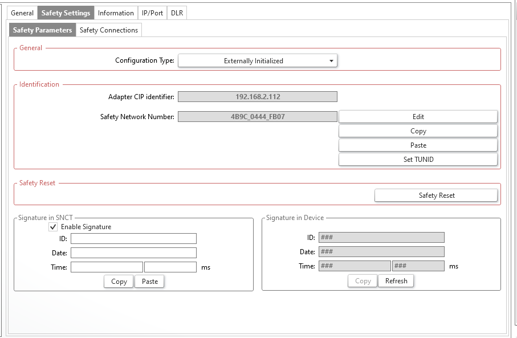Screen dimensions: 517x338
Task: Open the Information tab
Action: [116, 13]
